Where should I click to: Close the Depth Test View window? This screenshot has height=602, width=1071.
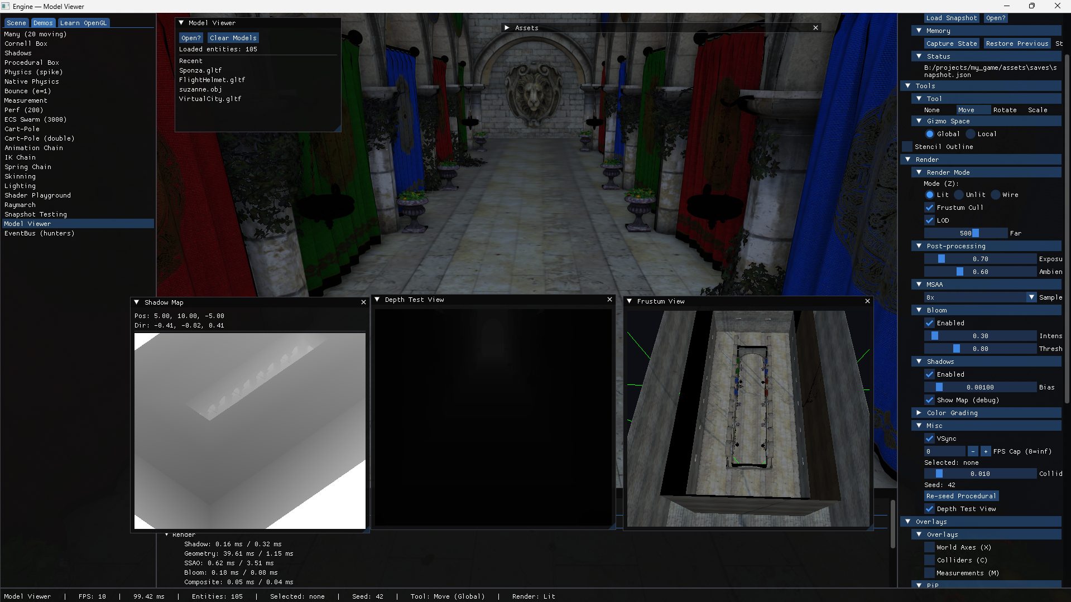click(609, 300)
